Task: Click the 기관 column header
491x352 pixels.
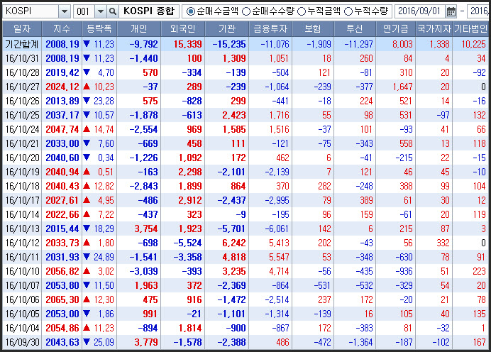Action: click(227, 29)
